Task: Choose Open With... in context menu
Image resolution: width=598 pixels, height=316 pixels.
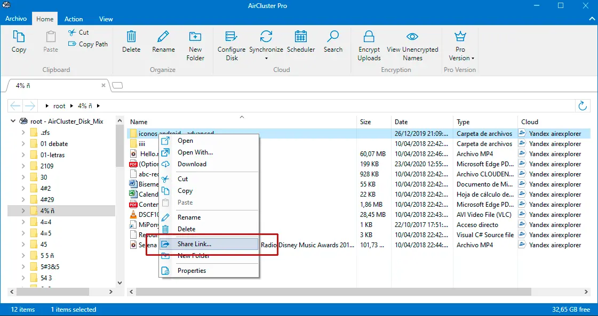Action: click(x=209, y=152)
